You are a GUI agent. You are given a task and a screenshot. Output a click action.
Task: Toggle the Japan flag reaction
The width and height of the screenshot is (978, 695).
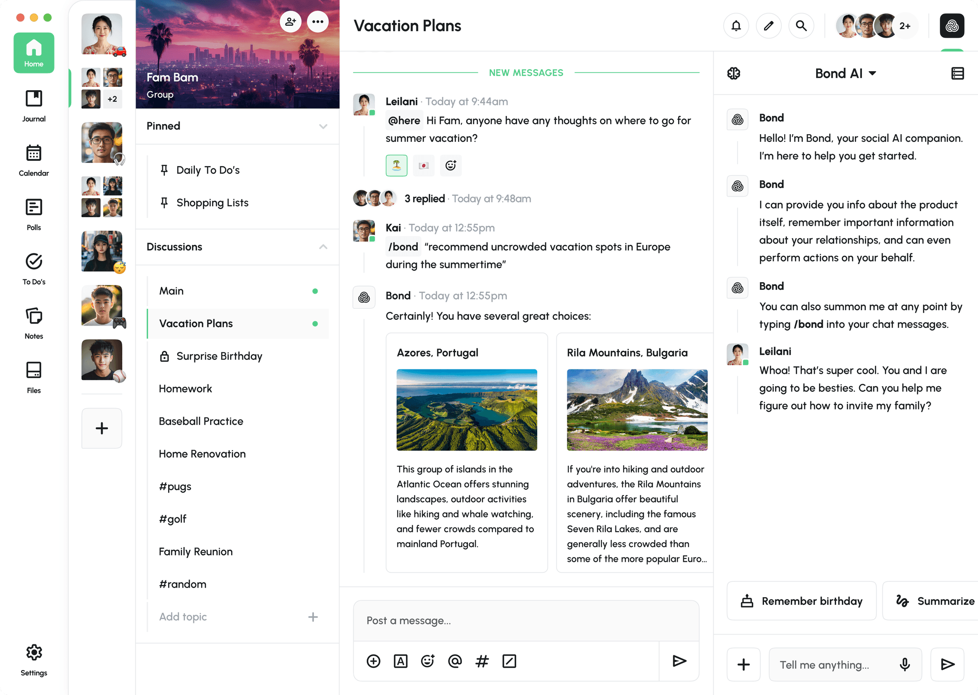424,166
